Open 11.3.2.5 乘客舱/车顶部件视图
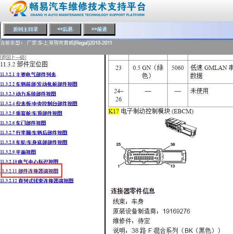This screenshot has width=233, height=234. pos(31,113)
